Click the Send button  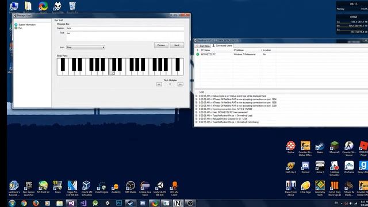(177, 45)
